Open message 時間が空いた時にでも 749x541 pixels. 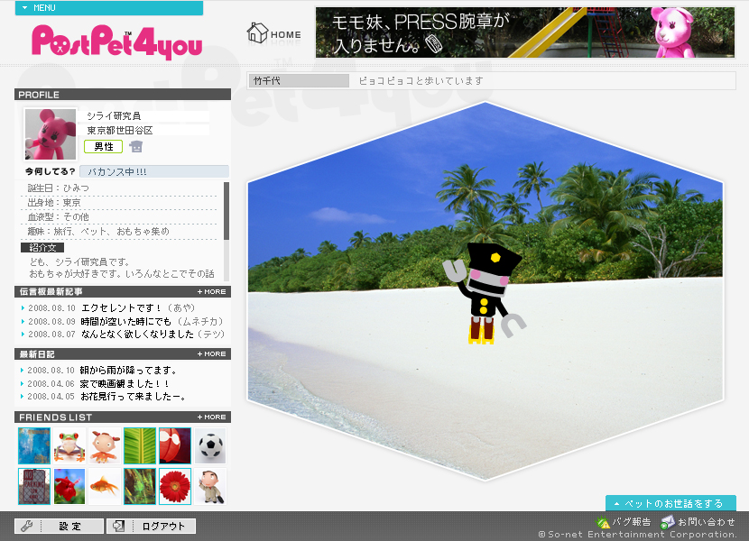152,321
